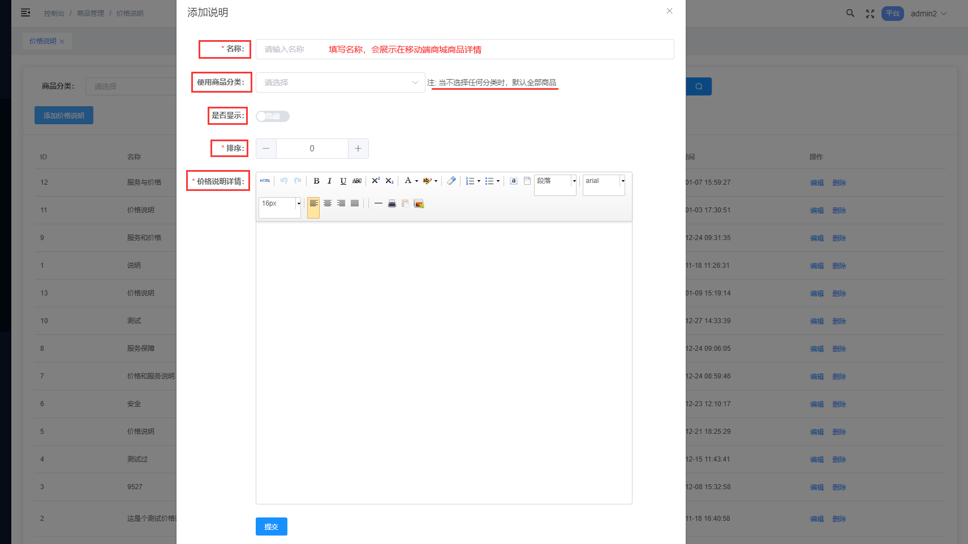Click the 提交 submit button
968x544 pixels.
pyautogui.click(x=271, y=526)
